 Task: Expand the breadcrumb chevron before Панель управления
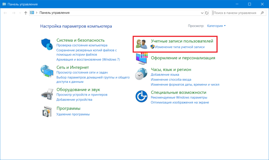[37, 13]
